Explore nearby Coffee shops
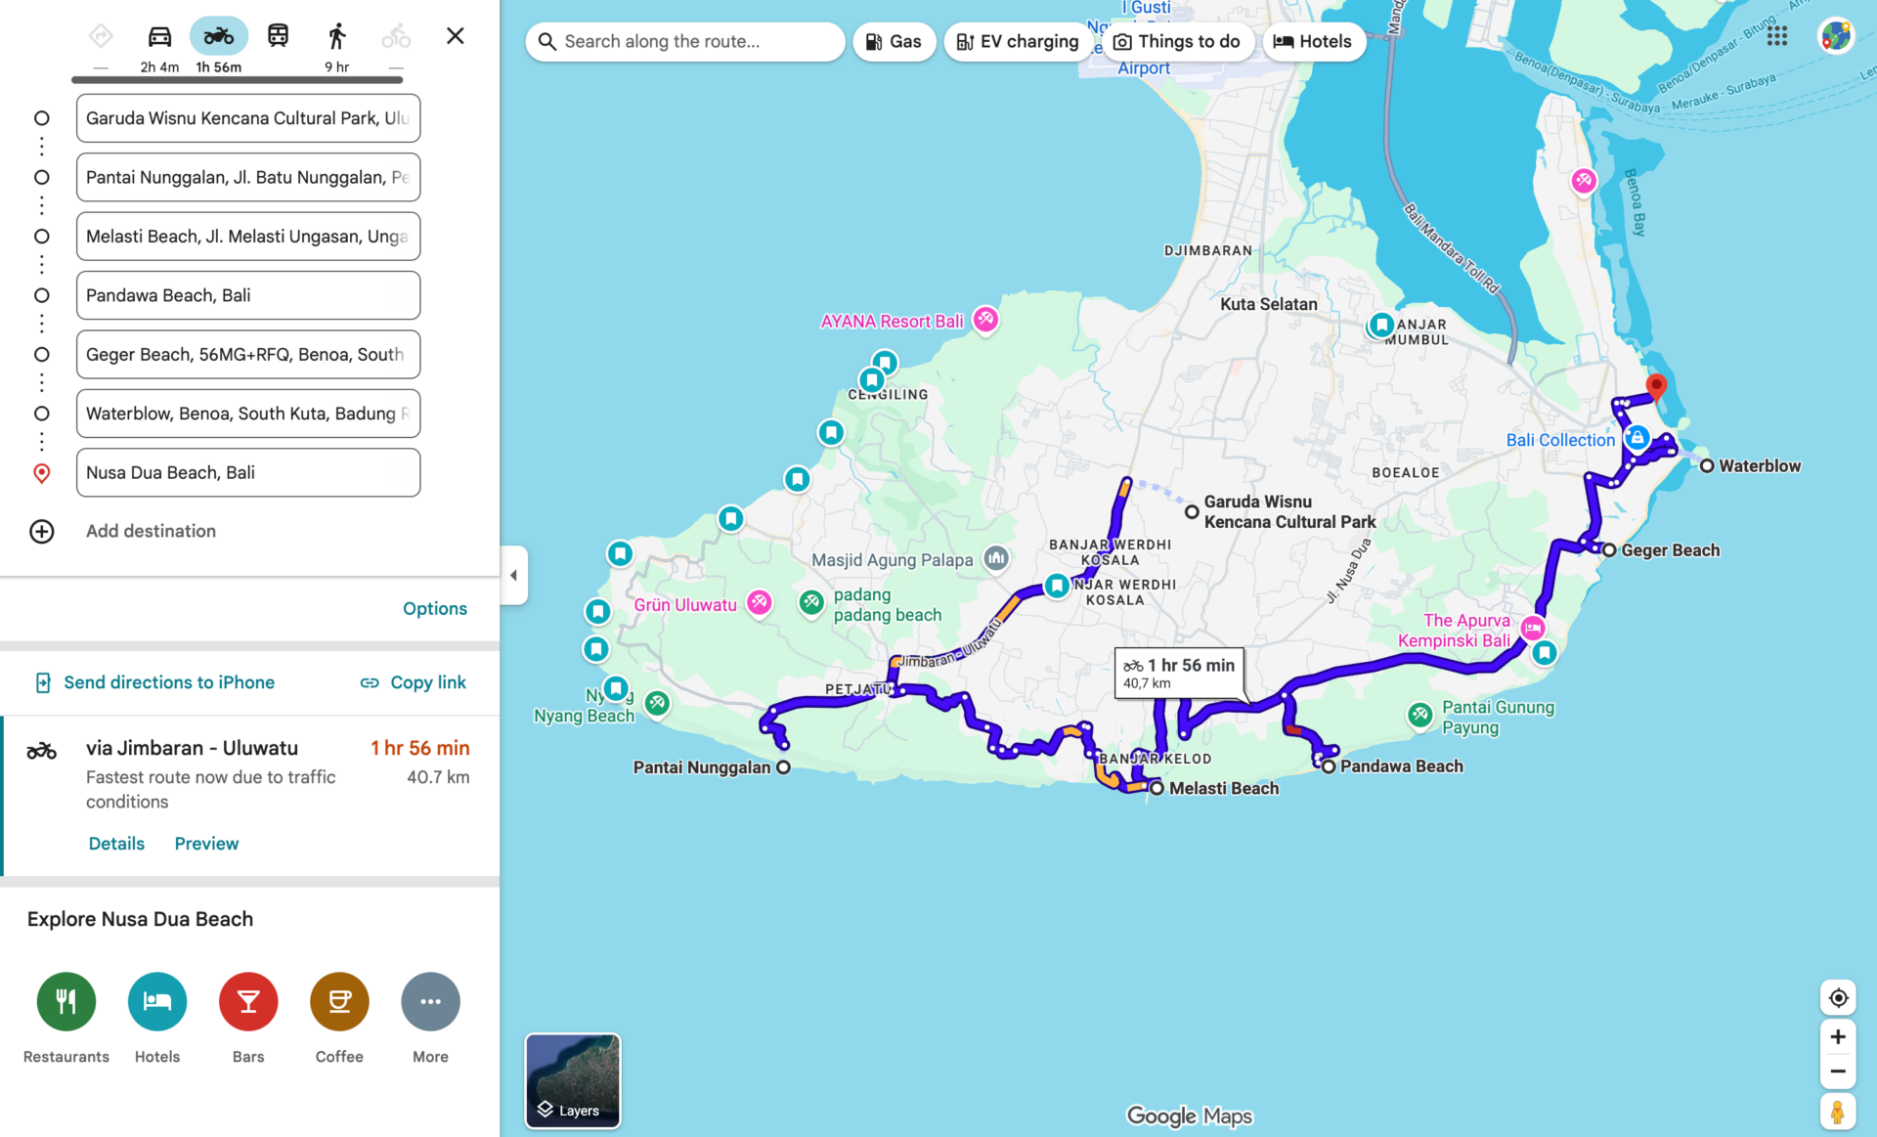 click(339, 1001)
